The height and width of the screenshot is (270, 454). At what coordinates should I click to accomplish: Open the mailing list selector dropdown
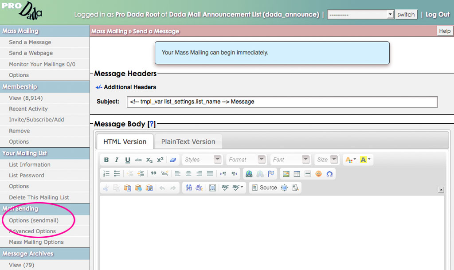pos(360,15)
